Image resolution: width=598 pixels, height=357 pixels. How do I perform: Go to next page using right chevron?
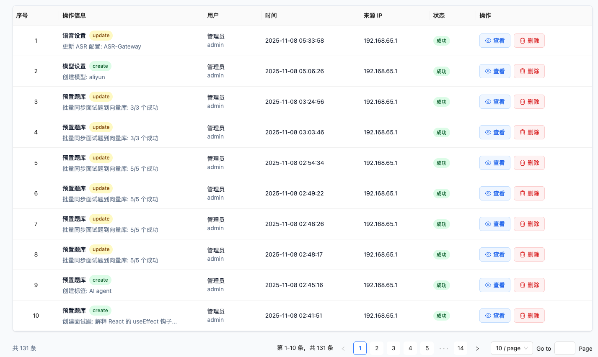coord(477,348)
